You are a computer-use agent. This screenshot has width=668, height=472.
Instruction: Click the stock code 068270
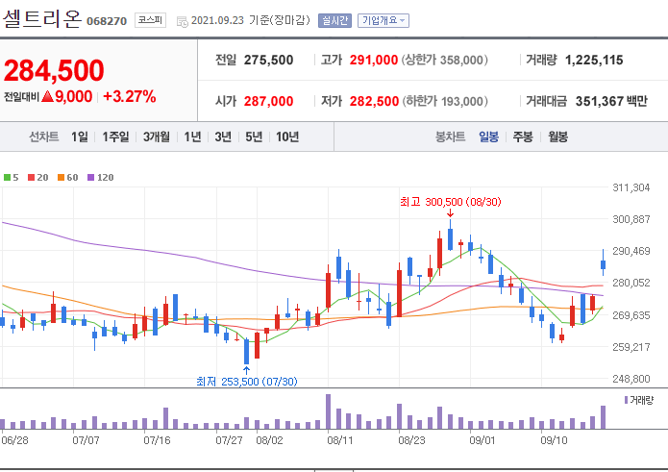coord(107,21)
